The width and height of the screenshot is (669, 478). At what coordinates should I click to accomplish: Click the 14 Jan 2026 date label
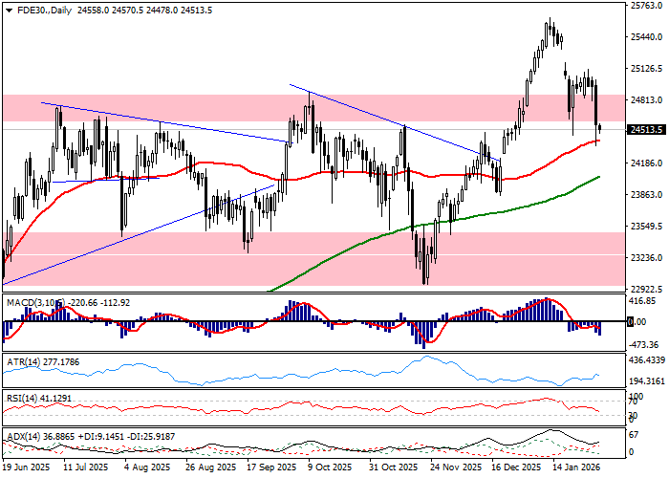click(x=575, y=468)
